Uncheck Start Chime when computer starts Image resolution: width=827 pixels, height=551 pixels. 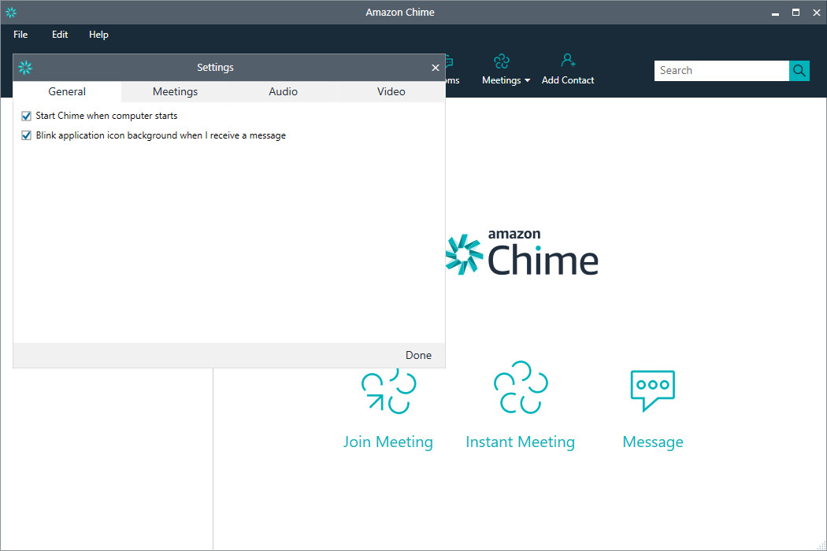26,116
